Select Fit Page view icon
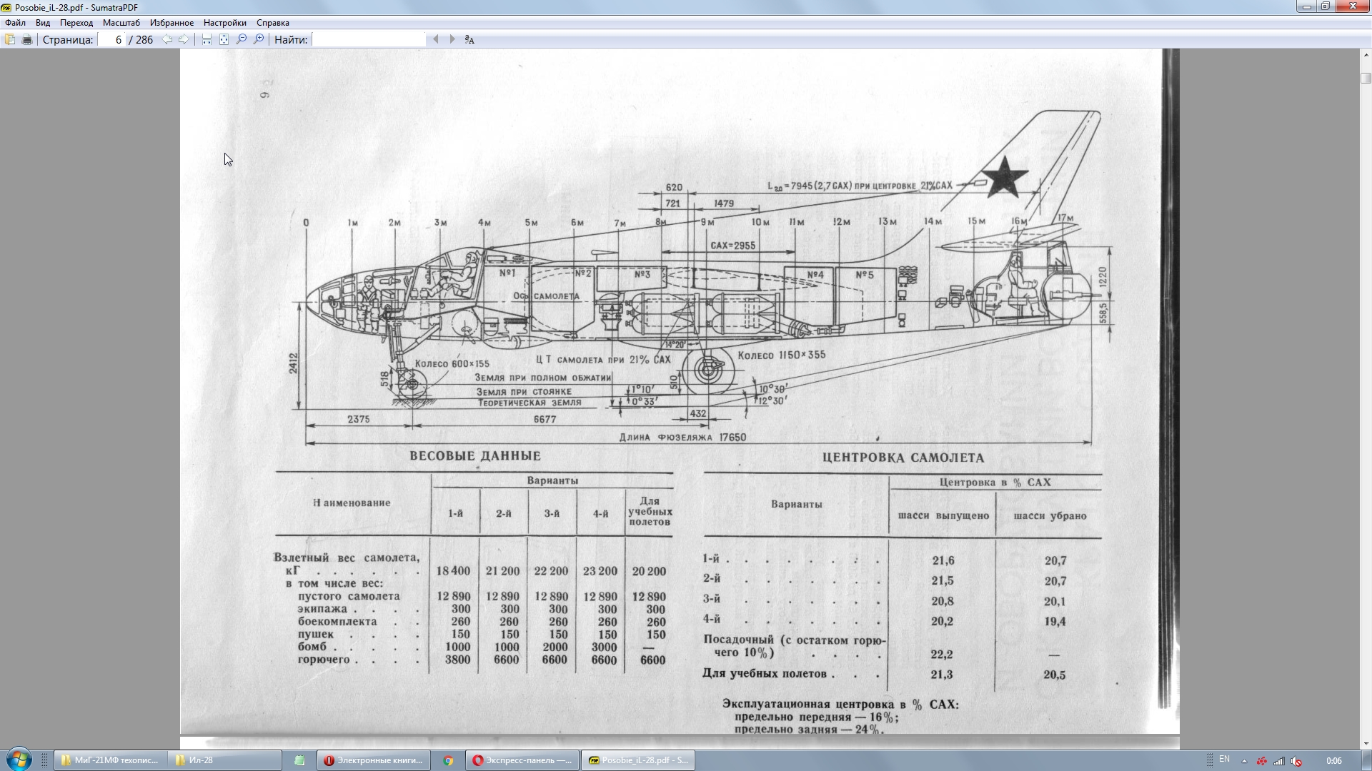1372x771 pixels. pyautogui.click(x=224, y=40)
